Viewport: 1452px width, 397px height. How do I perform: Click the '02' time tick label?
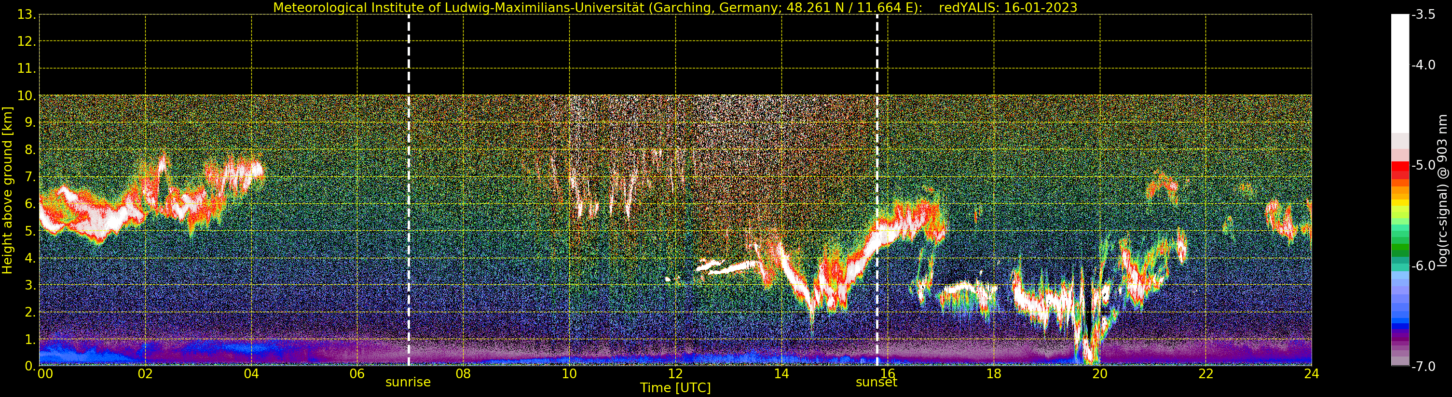point(145,374)
